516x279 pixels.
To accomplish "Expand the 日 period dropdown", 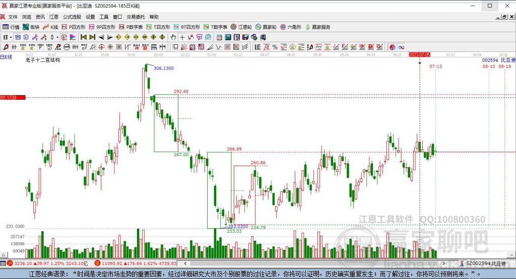I will 11,37.
